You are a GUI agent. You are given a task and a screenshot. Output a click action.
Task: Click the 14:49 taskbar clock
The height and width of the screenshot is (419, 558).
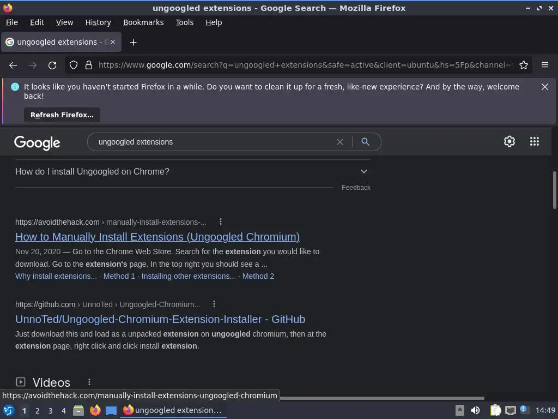click(x=545, y=410)
